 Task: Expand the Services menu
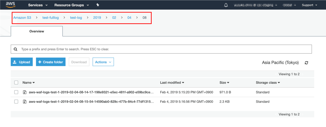(x=38, y=5)
